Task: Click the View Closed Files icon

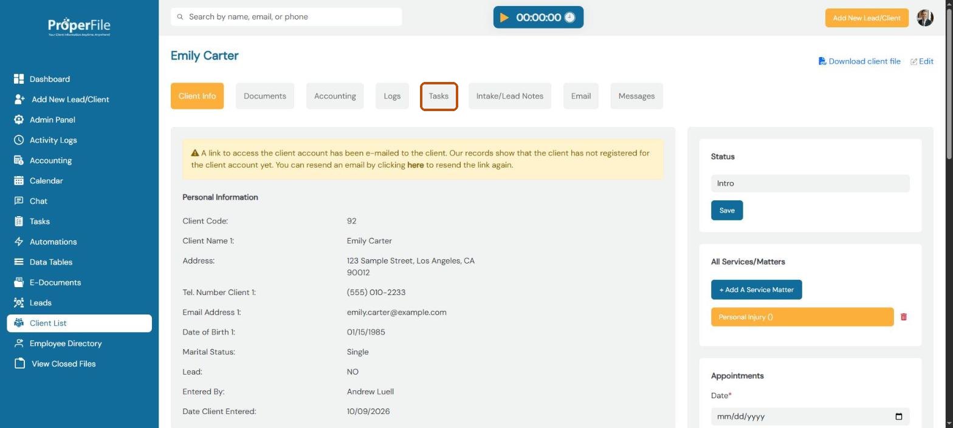Action: 20,364
